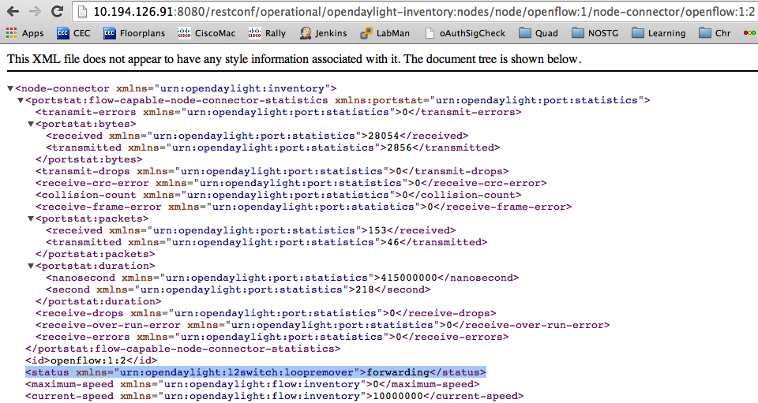
Task: Open the Jenkins bookmark
Action: coord(323,33)
